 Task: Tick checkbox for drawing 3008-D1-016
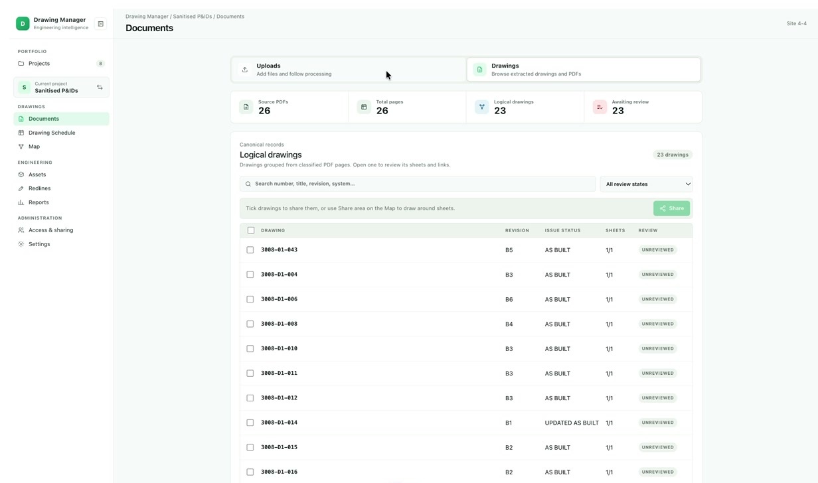pyautogui.click(x=250, y=472)
